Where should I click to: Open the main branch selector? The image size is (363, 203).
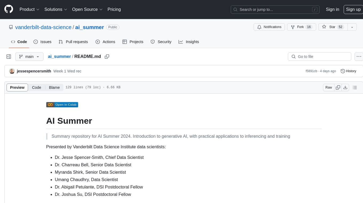pyautogui.click(x=29, y=57)
